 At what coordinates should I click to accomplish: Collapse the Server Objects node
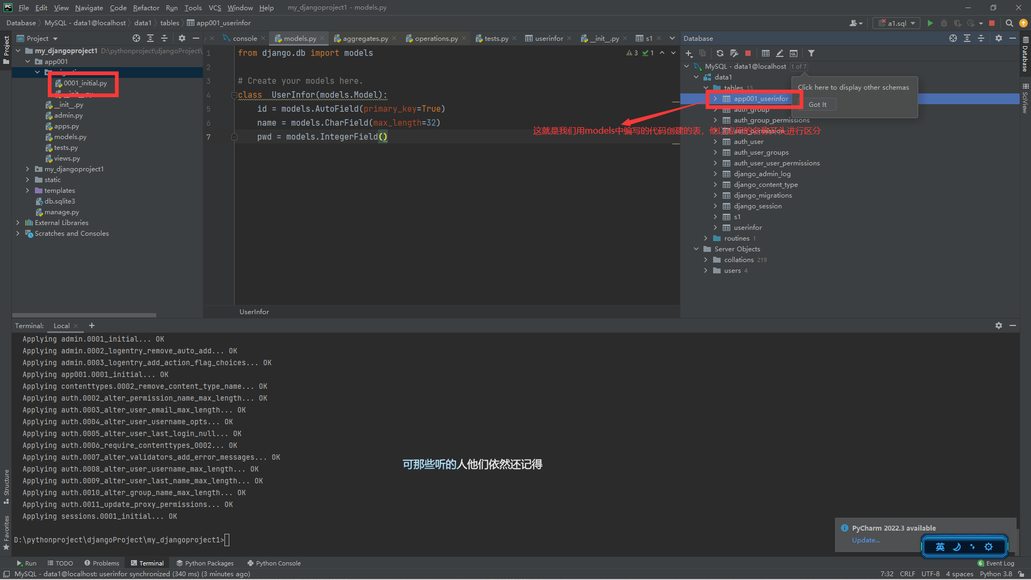tap(696, 249)
